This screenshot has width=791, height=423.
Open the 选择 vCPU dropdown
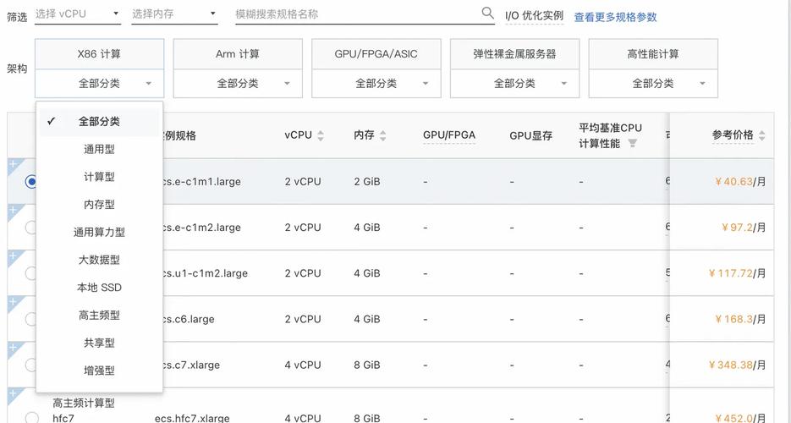78,14
